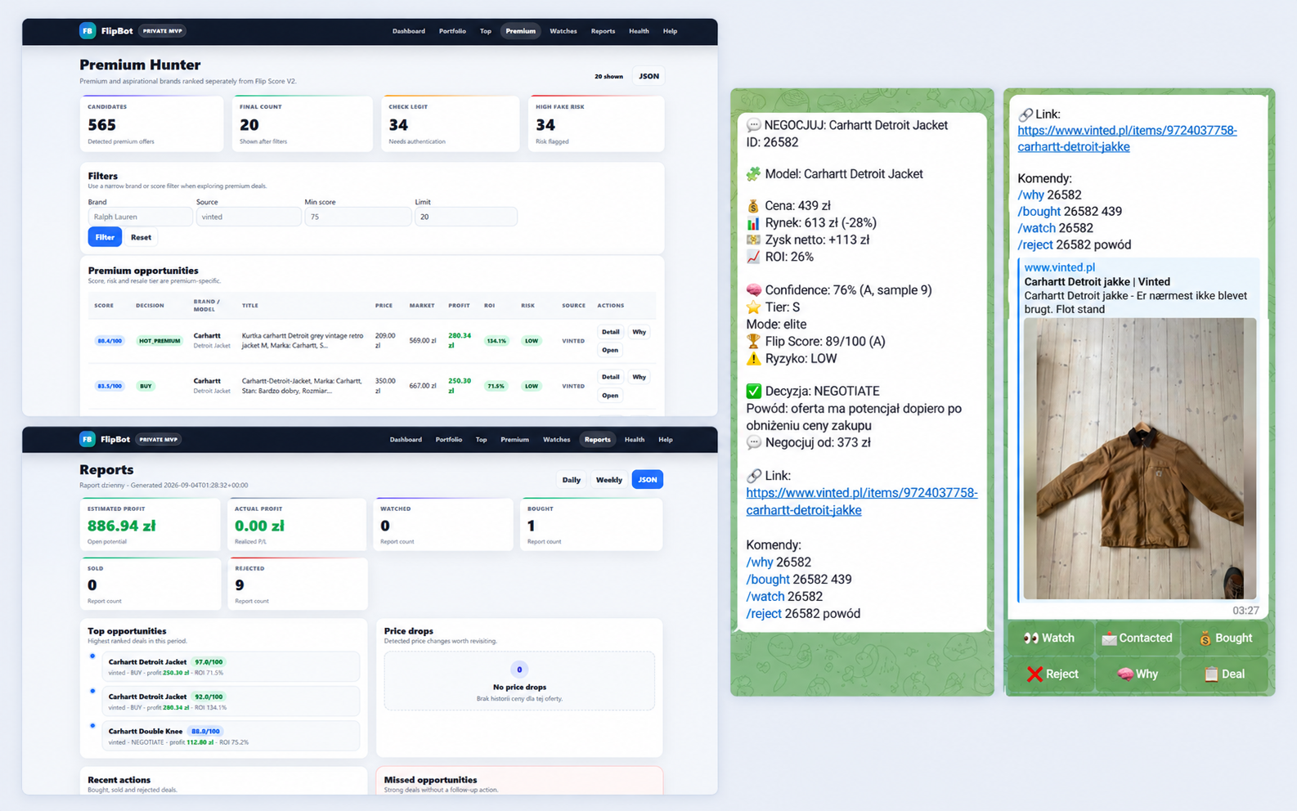Click the Limit filter field
Image resolution: width=1297 pixels, height=811 pixels.
coord(466,217)
